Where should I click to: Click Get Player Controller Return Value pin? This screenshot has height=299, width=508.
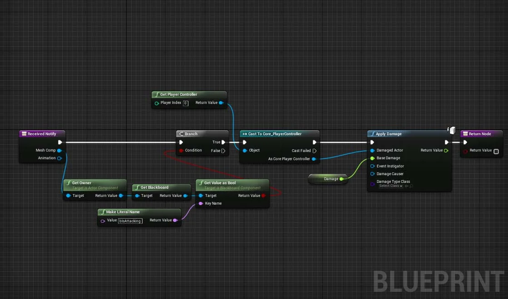coord(221,103)
